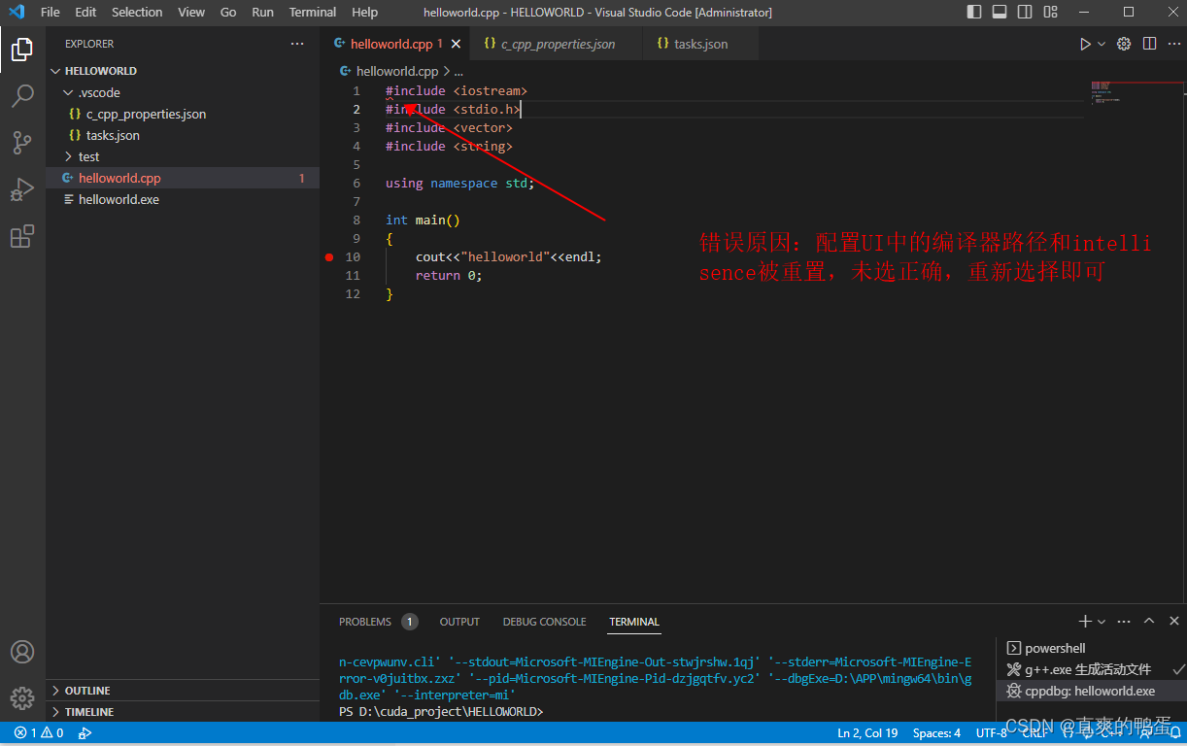Open the Source Control view

point(22,143)
